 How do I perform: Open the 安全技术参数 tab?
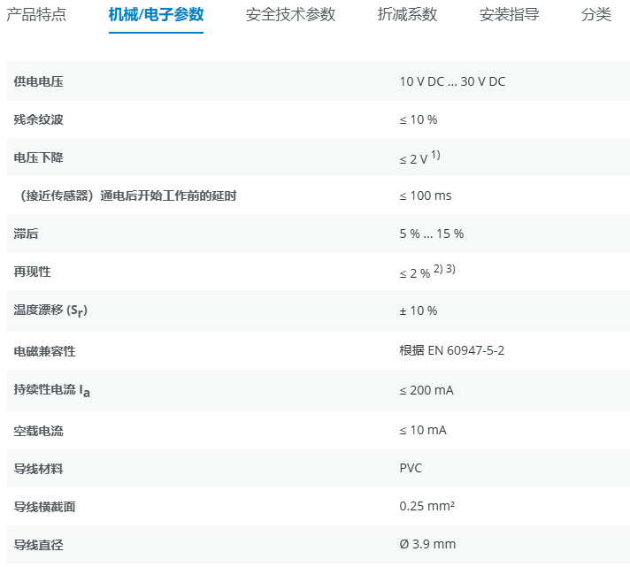click(x=290, y=15)
